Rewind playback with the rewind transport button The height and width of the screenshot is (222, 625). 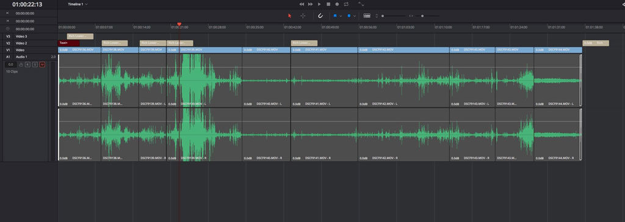tap(302, 4)
